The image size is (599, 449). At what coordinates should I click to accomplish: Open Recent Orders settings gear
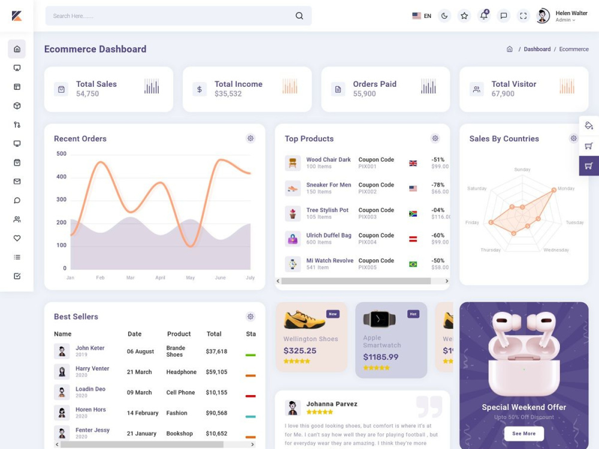tap(250, 138)
